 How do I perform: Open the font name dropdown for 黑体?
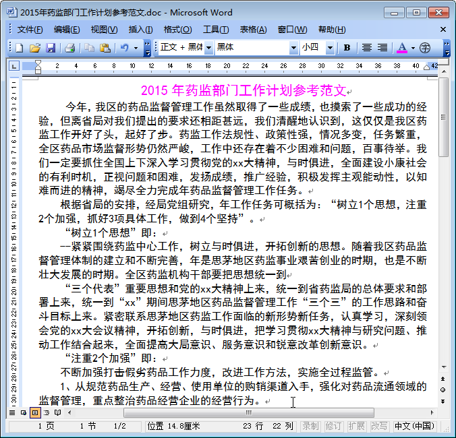pyautogui.click(x=293, y=47)
